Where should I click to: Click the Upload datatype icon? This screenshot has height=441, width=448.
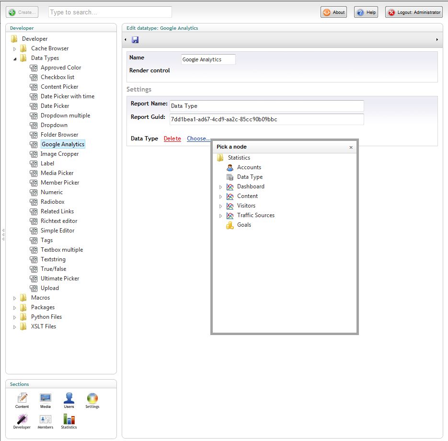(x=34, y=288)
